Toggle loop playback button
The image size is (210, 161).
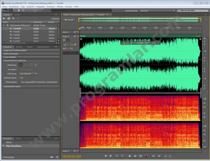pyautogui.click(x=141, y=156)
